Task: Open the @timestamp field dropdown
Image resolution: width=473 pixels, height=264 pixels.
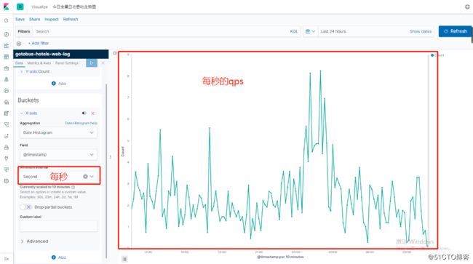Action: [x=58, y=155]
